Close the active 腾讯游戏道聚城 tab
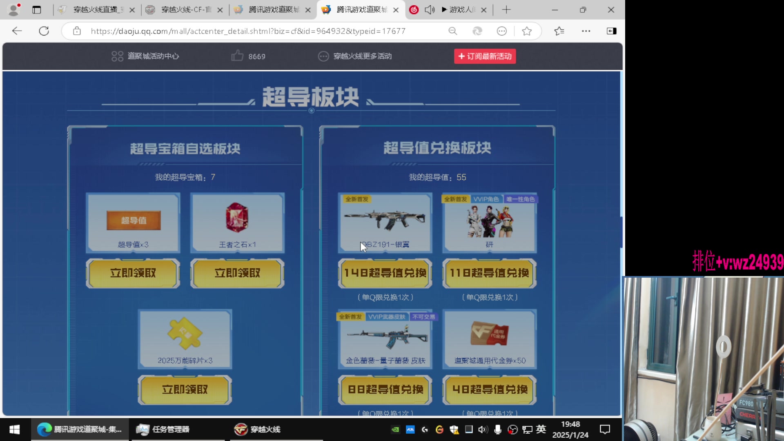This screenshot has width=784, height=441. coord(396,10)
